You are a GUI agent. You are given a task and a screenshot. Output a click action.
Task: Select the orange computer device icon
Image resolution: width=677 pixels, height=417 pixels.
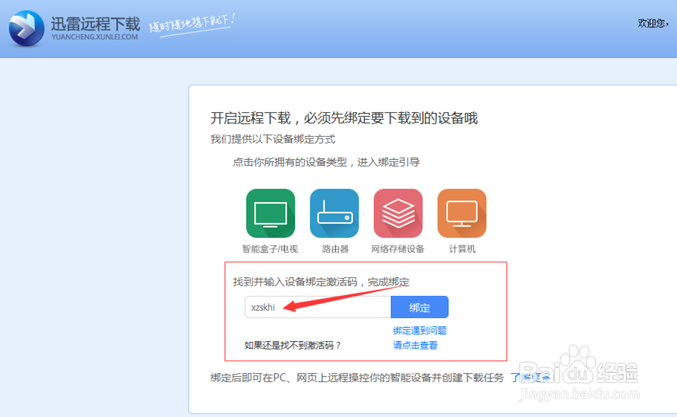tap(461, 213)
